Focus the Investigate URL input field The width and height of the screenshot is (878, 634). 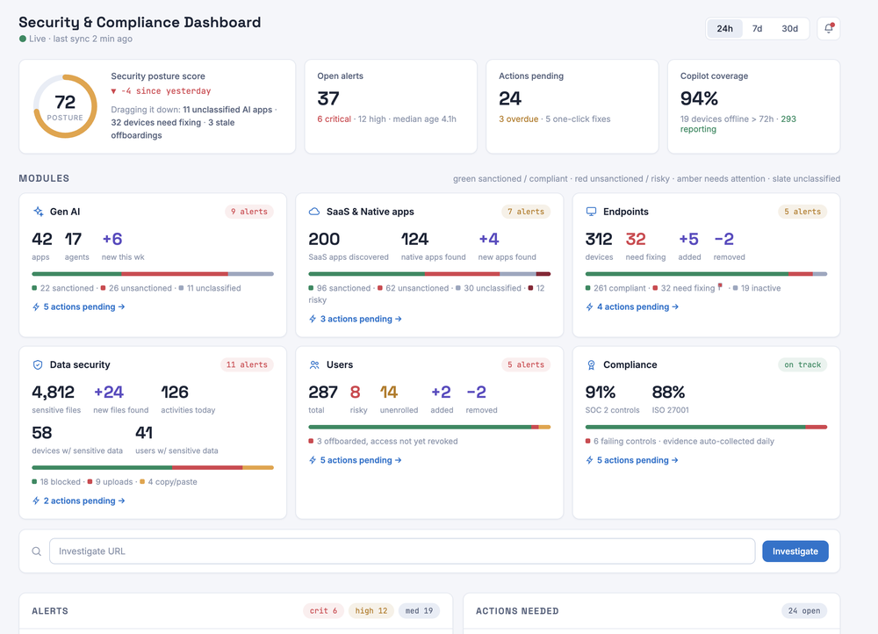402,551
